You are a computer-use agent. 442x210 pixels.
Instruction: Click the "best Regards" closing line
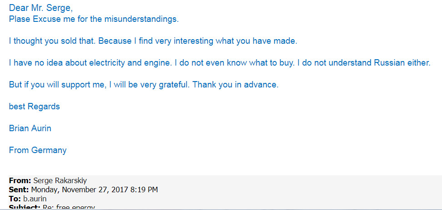pos(34,107)
